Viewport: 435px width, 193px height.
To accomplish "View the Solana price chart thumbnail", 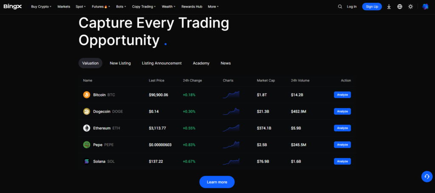I will pyautogui.click(x=231, y=161).
